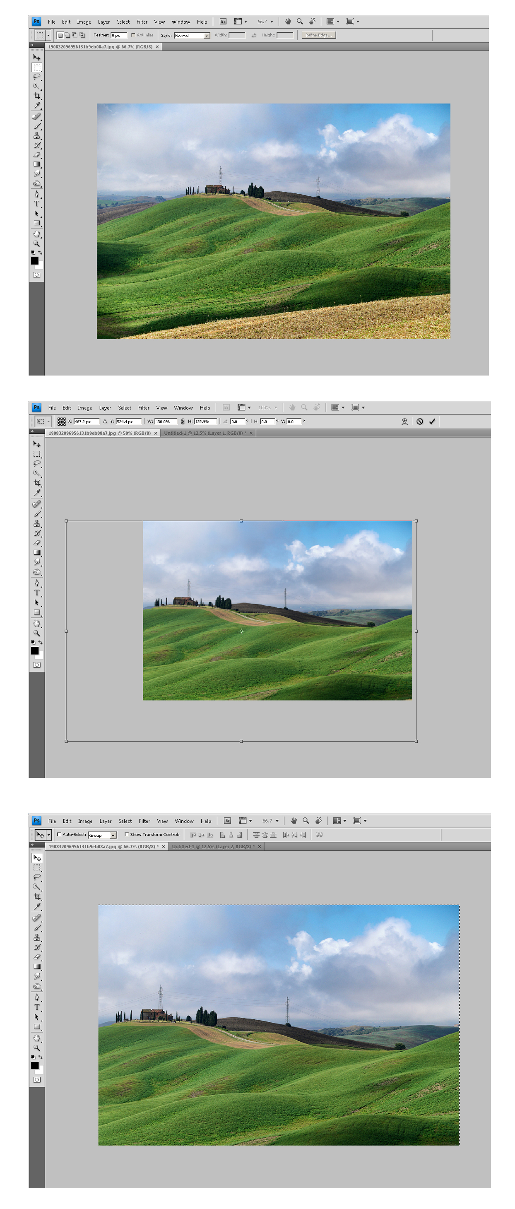
Task: Toggle the Anti-alias checkbox
Action: point(133,35)
